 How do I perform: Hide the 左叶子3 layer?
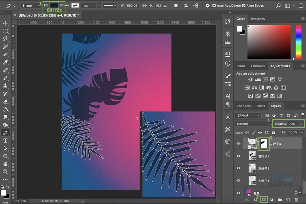click(238, 156)
